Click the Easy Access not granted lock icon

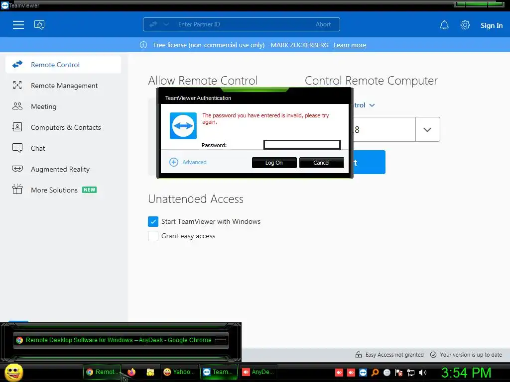point(359,355)
